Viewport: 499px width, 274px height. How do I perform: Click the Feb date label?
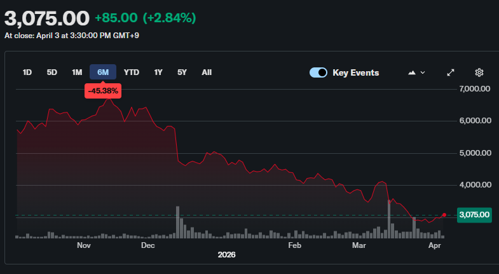point(294,245)
